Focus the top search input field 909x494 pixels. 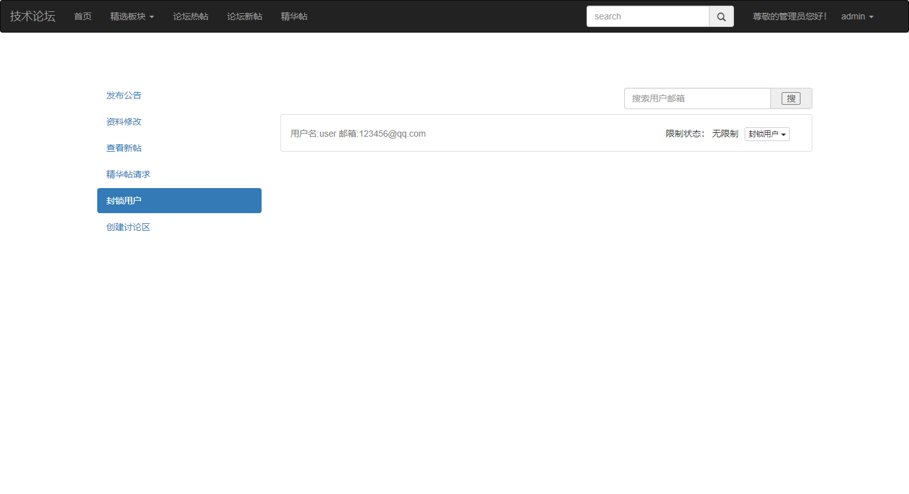click(648, 16)
